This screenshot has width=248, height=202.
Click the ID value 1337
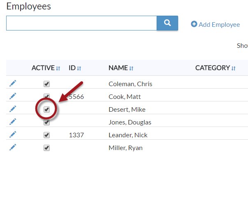coord(76,135)
